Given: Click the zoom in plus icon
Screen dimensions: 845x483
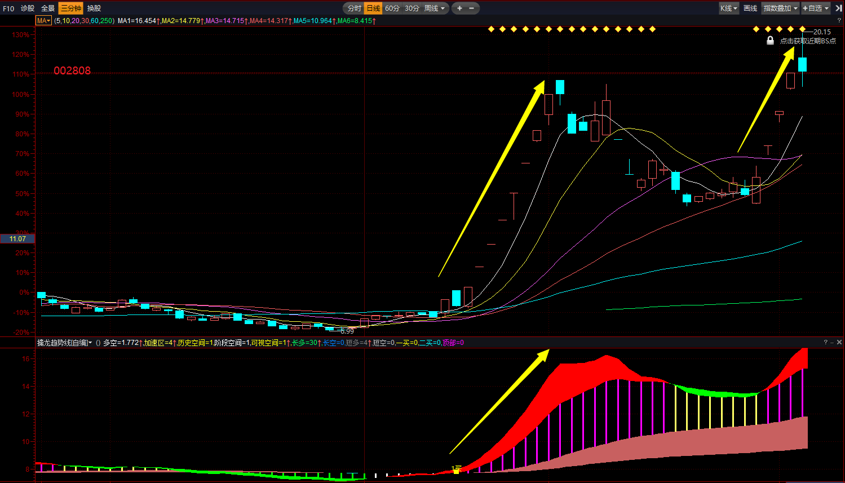Looking at the screenshot, I should click(x=459, y=8).
